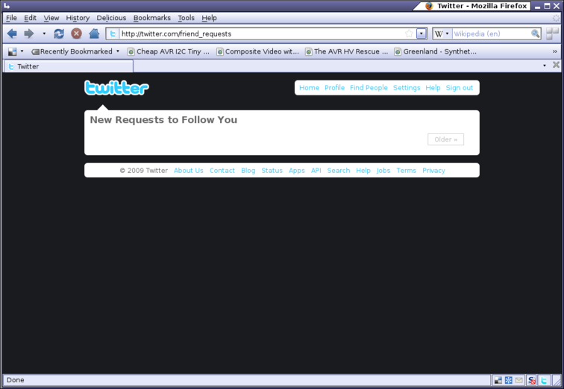Open the Delicious menu
Image resolution: width=564 pixels, height=389 pixels.
111,18
